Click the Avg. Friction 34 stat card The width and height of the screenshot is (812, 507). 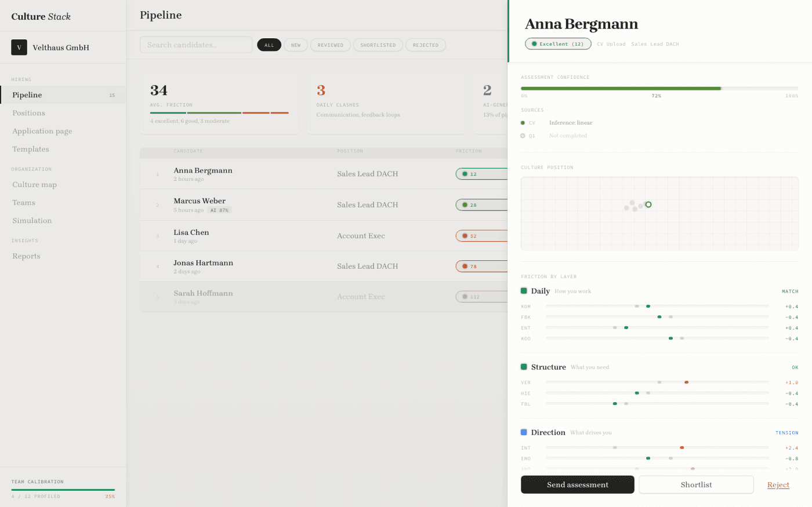219,104
